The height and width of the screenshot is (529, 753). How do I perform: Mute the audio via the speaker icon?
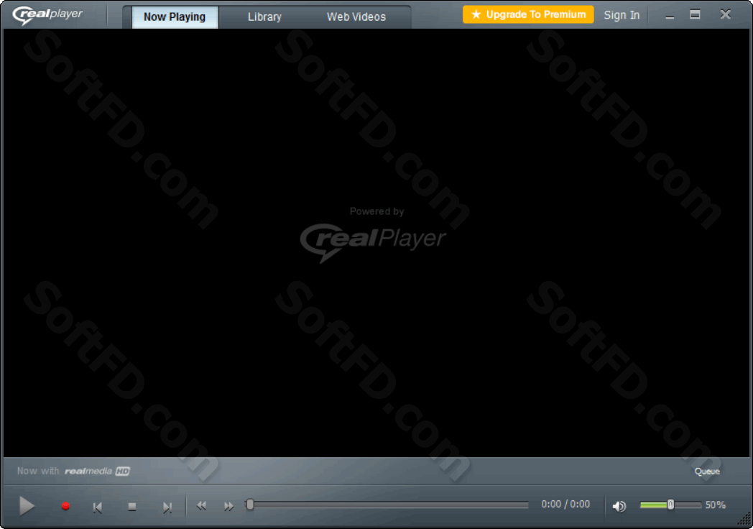click(x=619, y=506)
